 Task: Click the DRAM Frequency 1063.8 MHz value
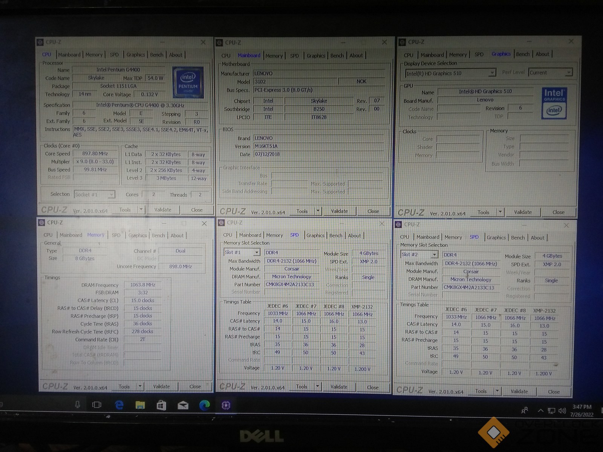pos(142,285)
